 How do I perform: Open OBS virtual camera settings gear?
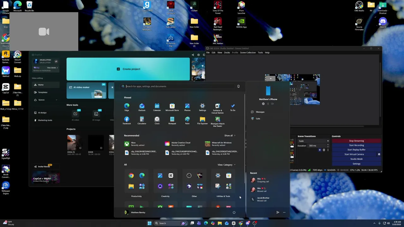[x=379, y=154]
